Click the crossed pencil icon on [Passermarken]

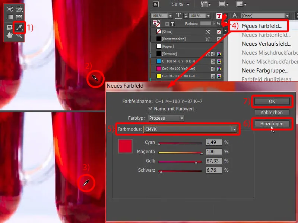click(207, 39)
